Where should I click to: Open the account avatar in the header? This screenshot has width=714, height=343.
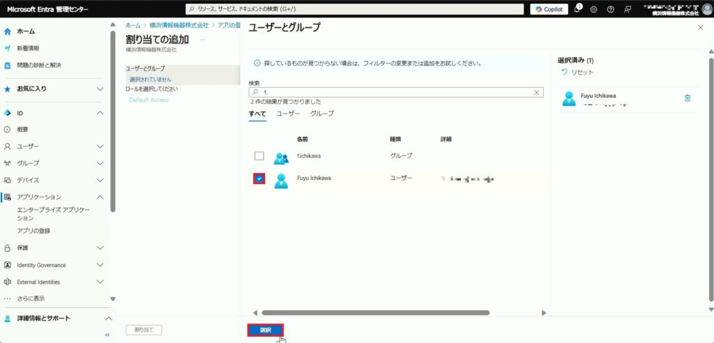pos(707,9)
